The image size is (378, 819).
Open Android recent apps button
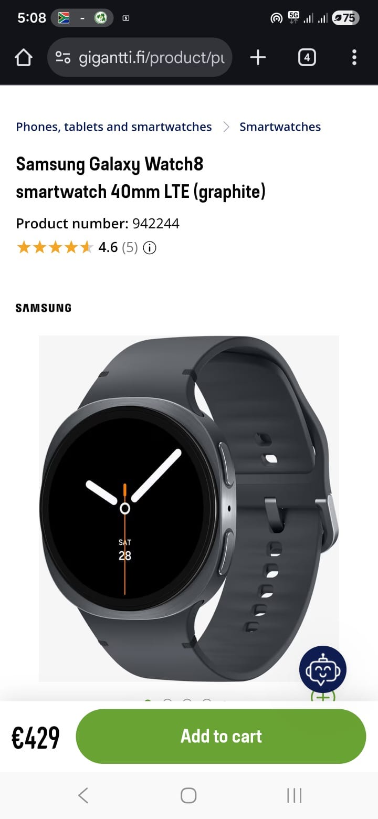point(294,795)
